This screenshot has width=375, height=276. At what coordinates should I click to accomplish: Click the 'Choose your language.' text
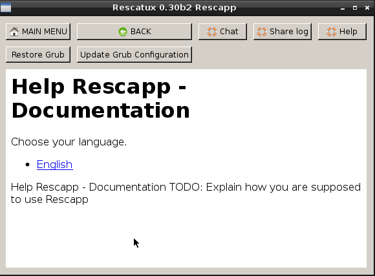pos(69,142)
